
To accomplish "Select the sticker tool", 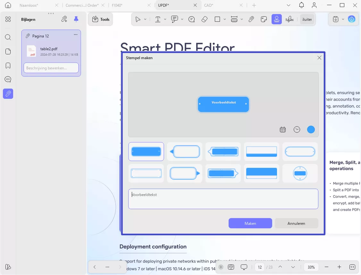I will click(x=264, y=19).
